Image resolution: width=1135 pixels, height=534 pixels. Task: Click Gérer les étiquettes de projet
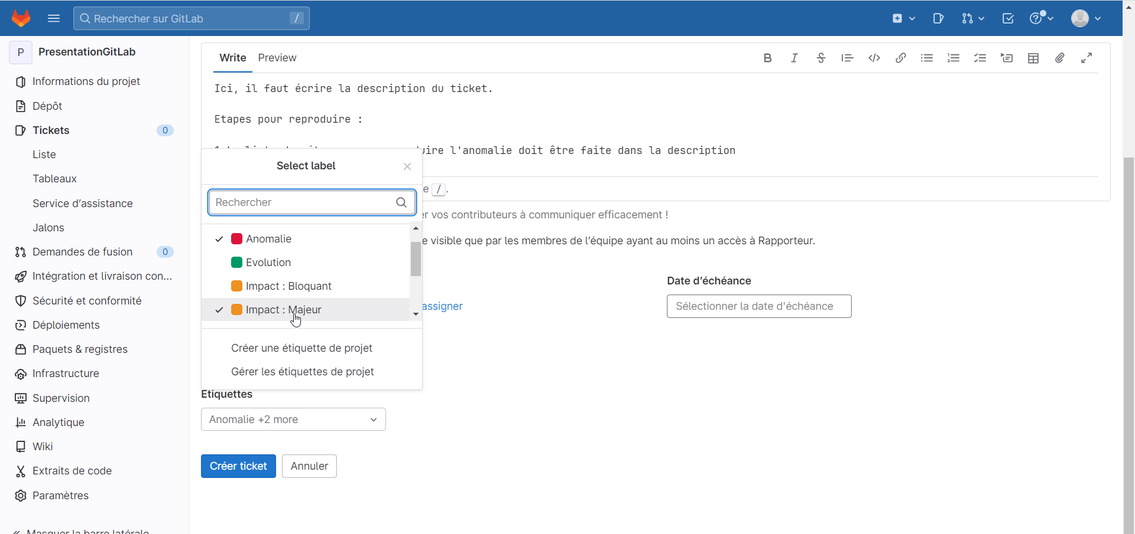pos(302,372)
